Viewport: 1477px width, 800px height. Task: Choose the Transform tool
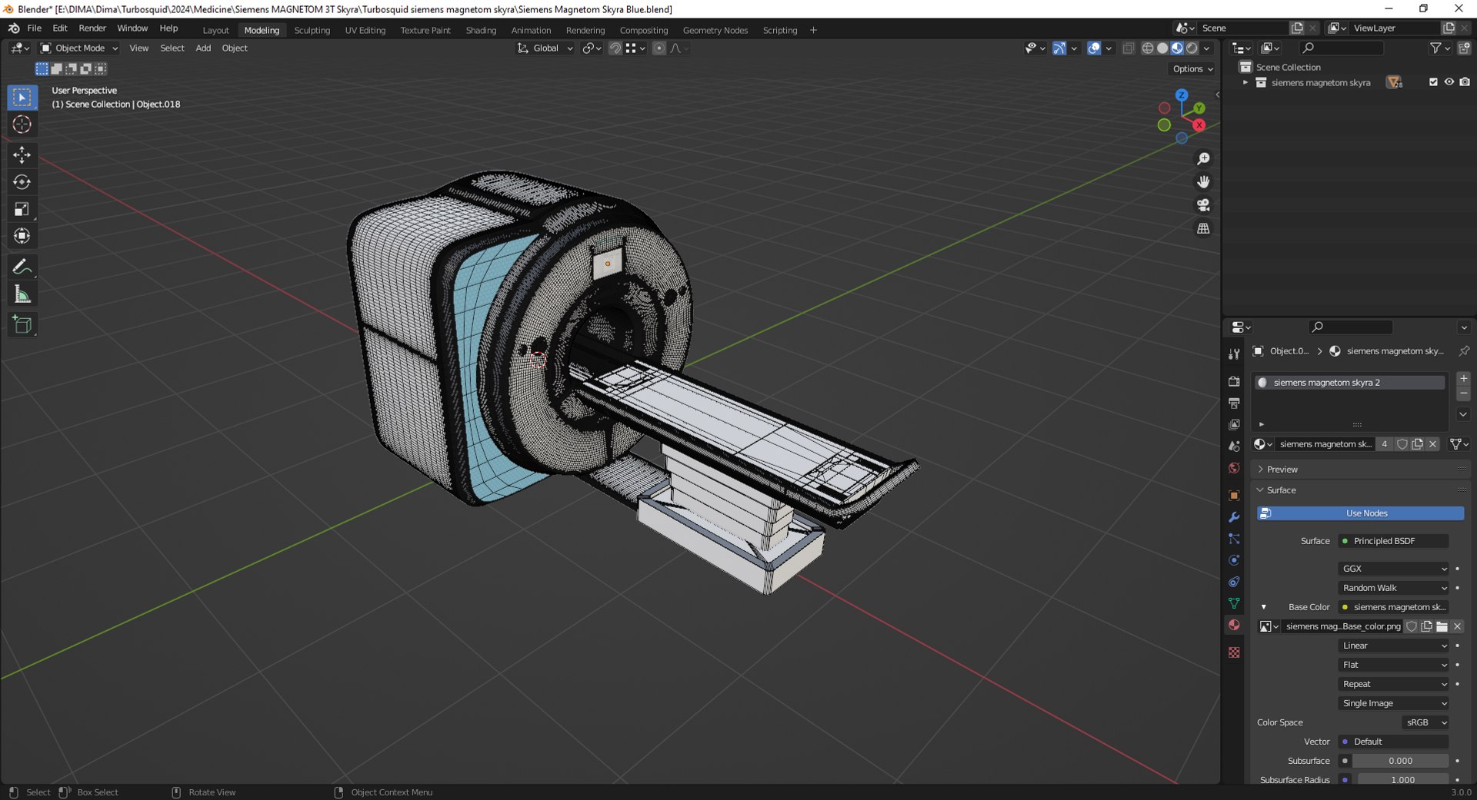pos(22,236)
